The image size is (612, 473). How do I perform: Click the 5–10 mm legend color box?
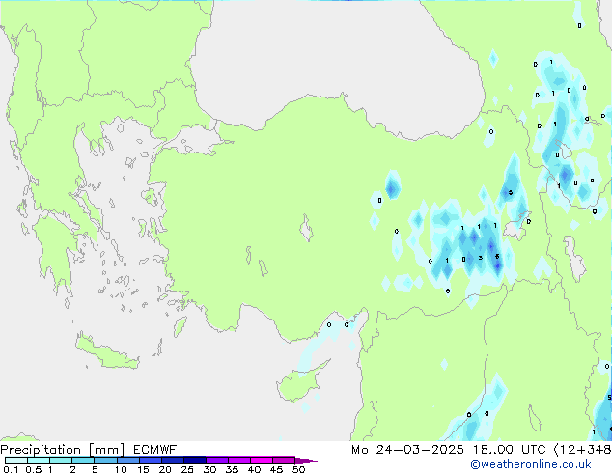tap(105, 460)
